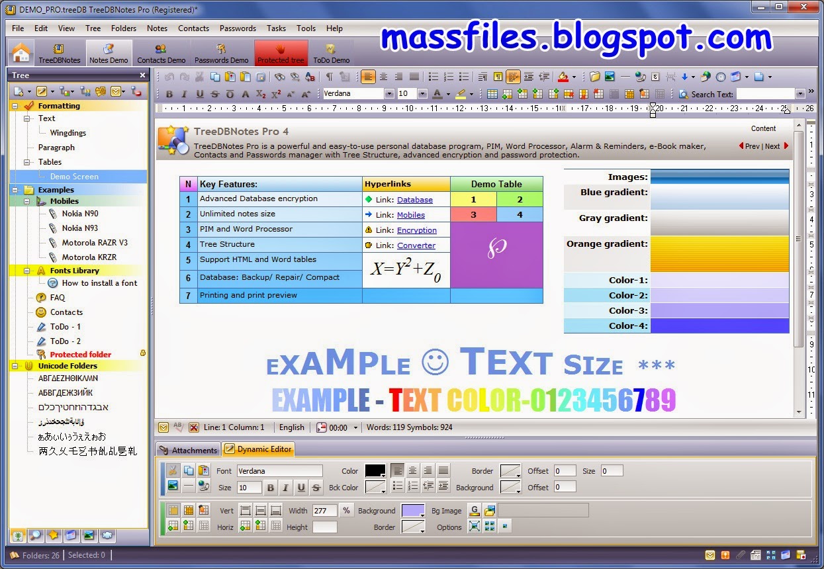Screen dimensions: 824x569
Task: Toggle show paragraph marks pilcrow
Action: coord(329,77)
